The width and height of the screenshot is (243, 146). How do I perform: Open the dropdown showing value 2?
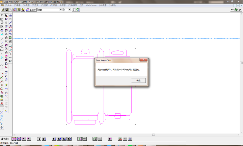[70, 10]
